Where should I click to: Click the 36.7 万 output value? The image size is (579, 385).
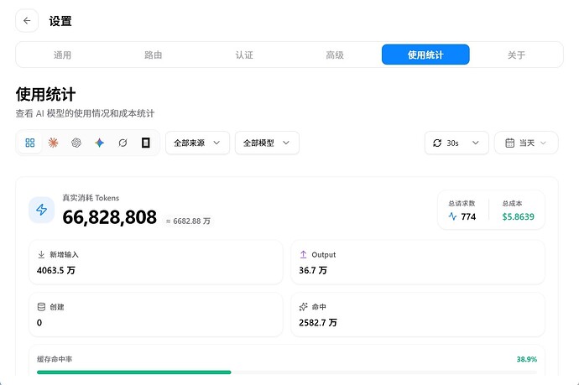pos(313,271)
